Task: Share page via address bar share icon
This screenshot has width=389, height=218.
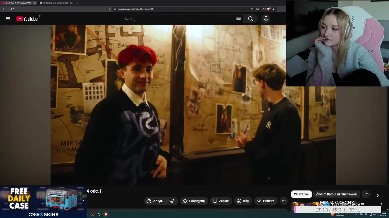Action: 263,9
